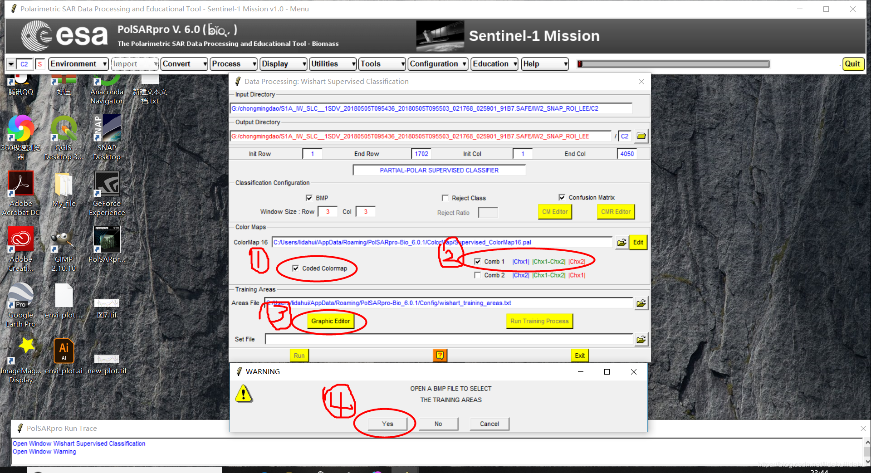871x473 pixels.
Task: Open the Adobe Creative Cloud shortcut
Action: pyautogui.click(x=21, y=249)
